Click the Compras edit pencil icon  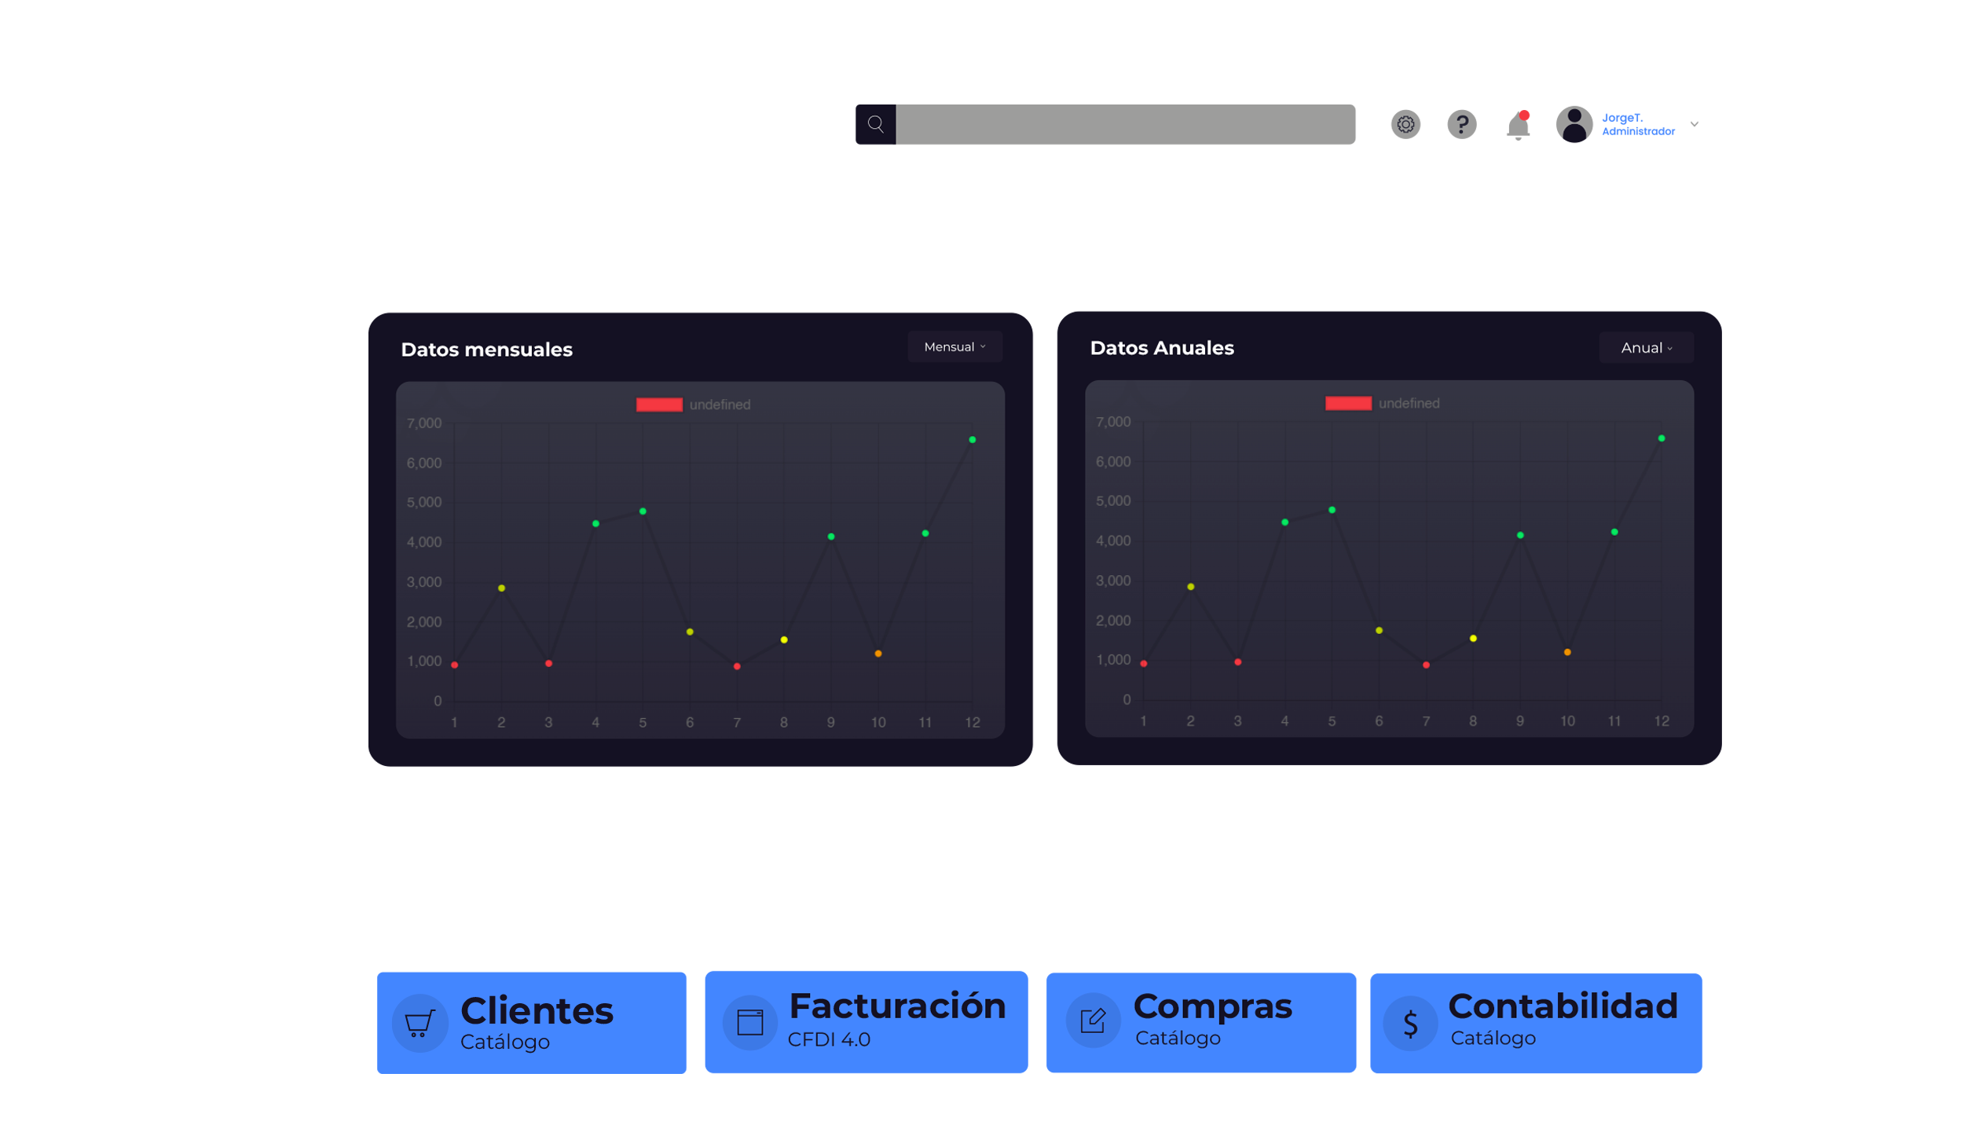click(x=1093, y=1021)
